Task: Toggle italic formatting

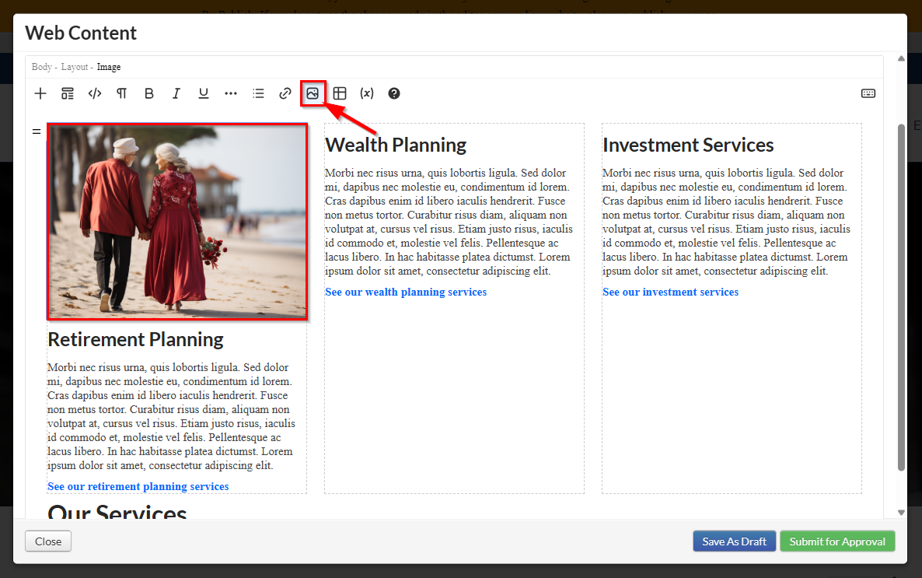Action: [176, 93]
